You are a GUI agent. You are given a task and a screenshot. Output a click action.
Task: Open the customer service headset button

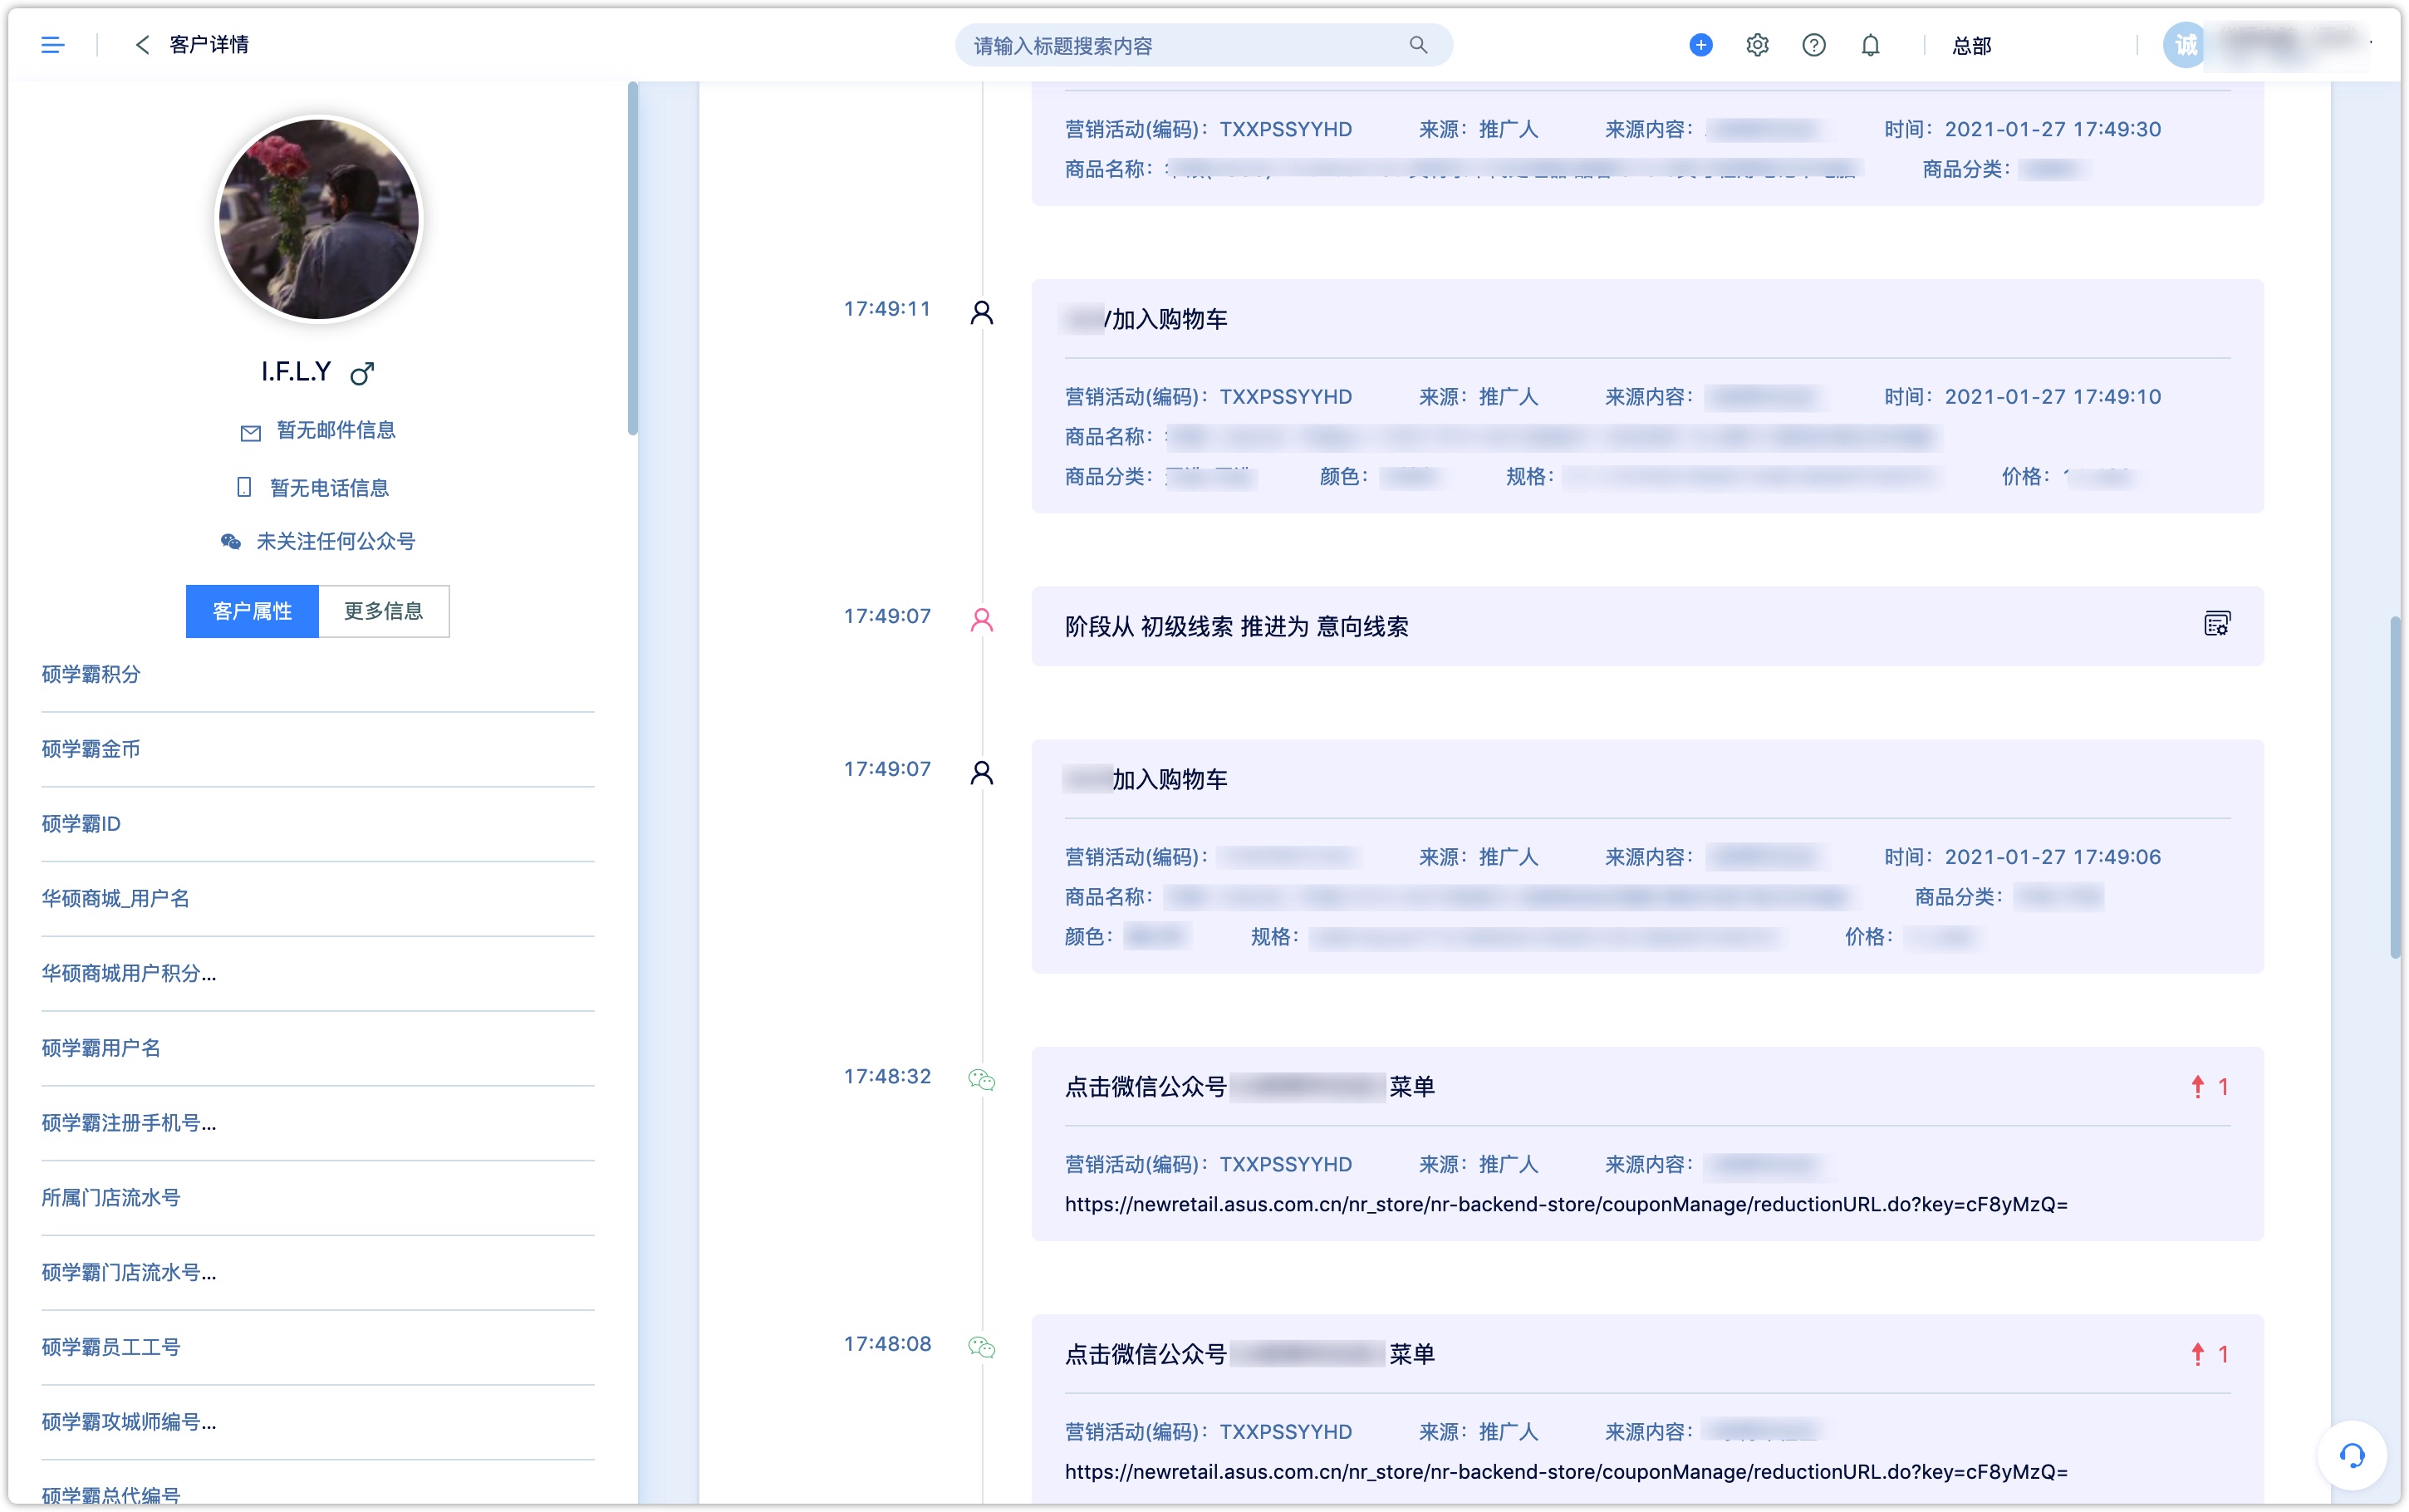(x=2351, y=1455)
